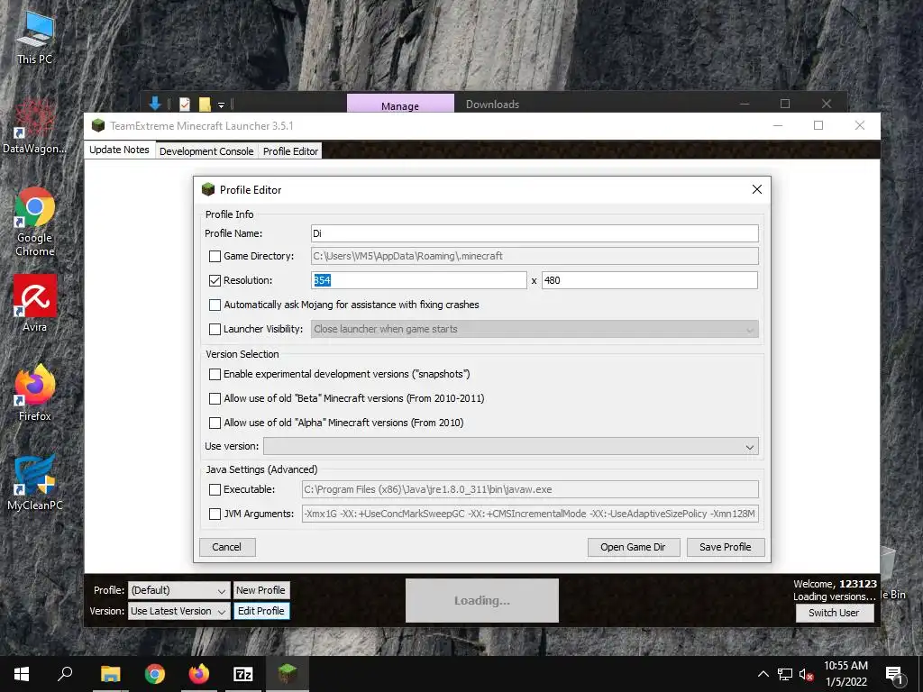Open the notification center icon
Viewport: 923px width, 692px height.
click(x=895, y=675)
